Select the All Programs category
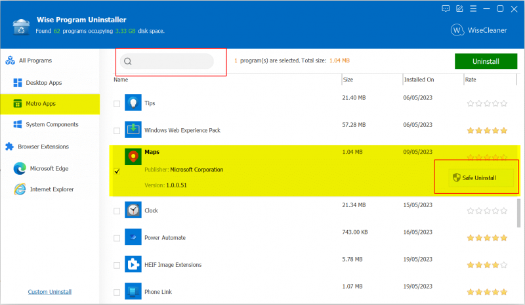525x305 pixels. (35, 60)
